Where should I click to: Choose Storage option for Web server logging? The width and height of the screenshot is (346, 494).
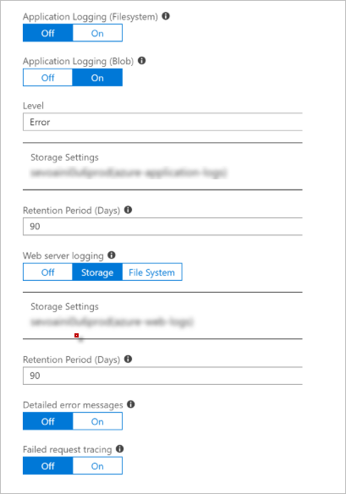click(97, 272)
